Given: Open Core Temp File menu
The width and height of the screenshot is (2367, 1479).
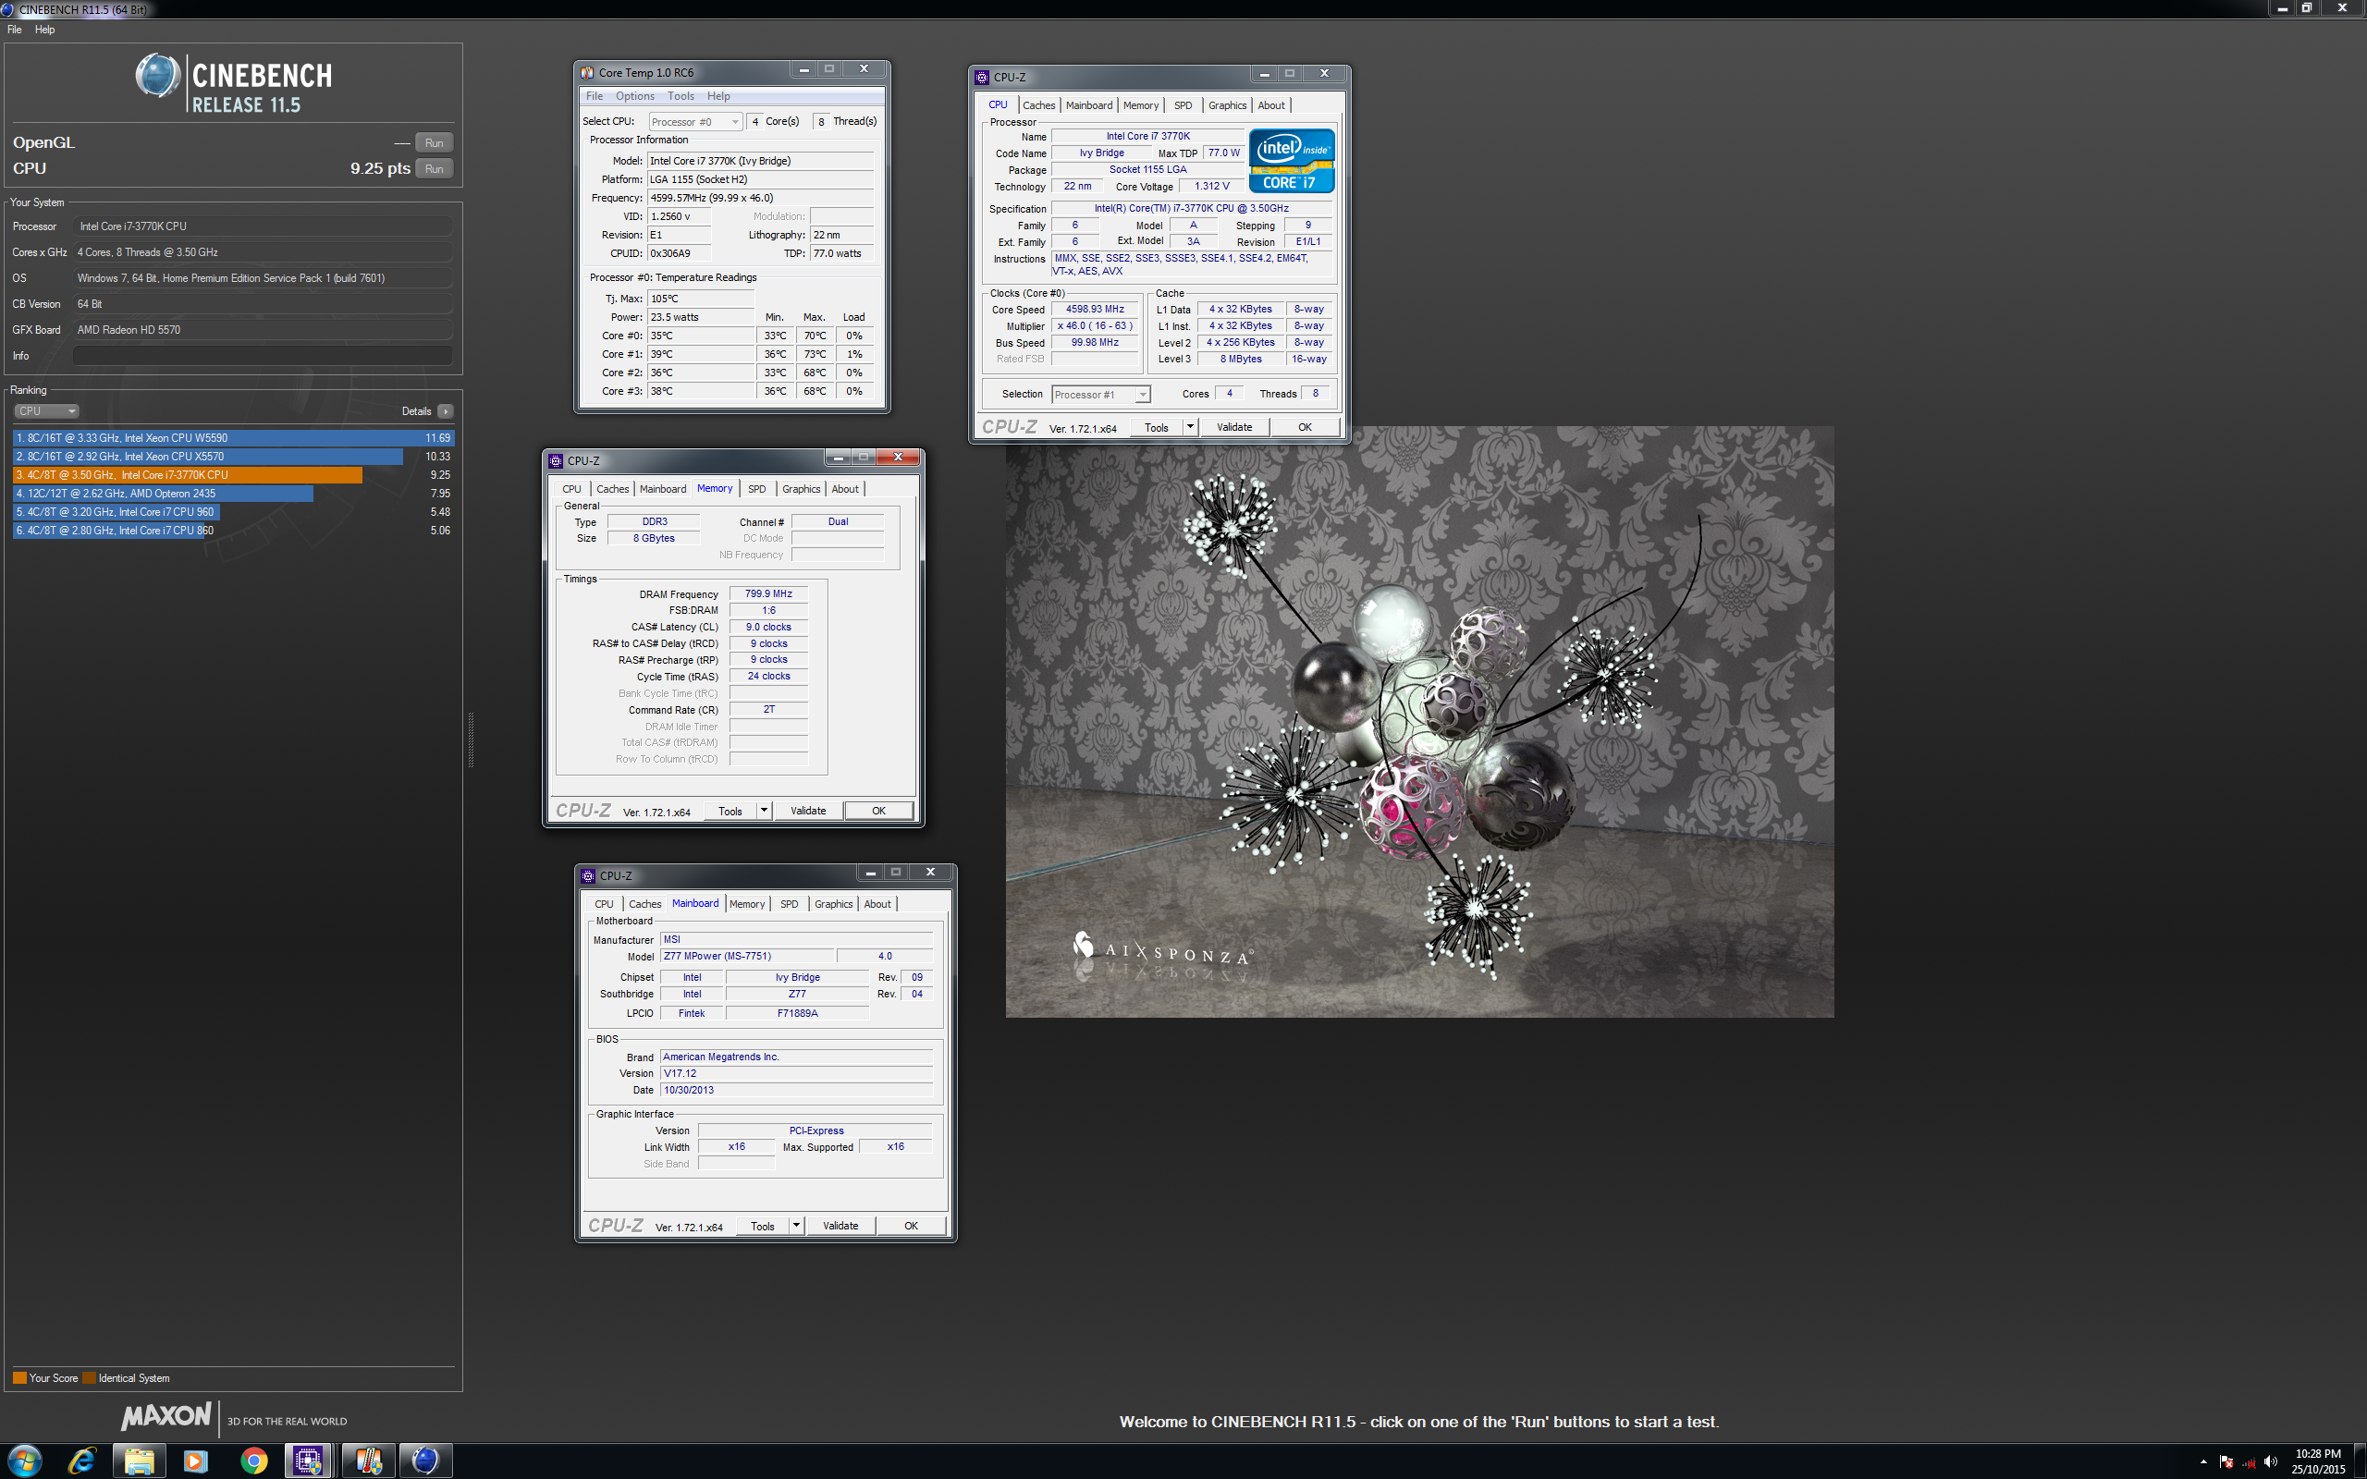Looking at the screenshot, I should click(x=594, y=96).
